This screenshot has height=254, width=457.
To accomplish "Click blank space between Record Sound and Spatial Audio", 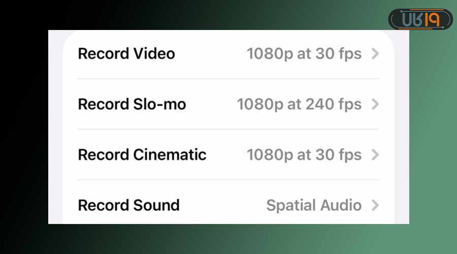I will (223, 205).
